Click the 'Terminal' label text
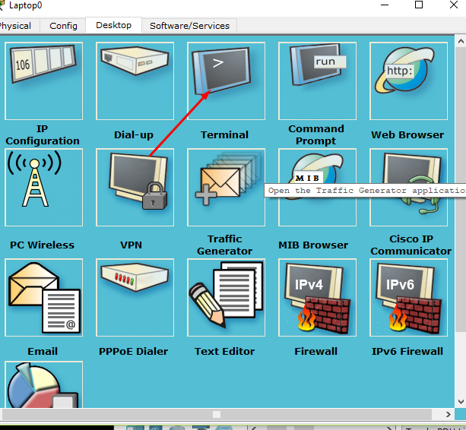466x430 pixels. (224, 134)
